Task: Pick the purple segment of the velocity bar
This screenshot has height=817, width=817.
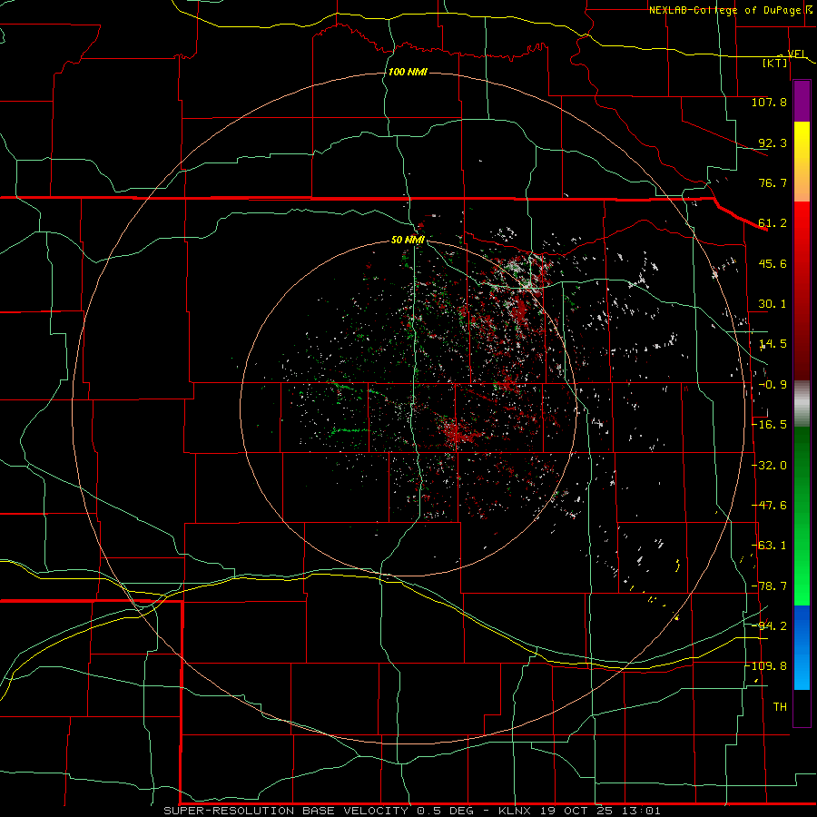Action: (x=802, y=101)
